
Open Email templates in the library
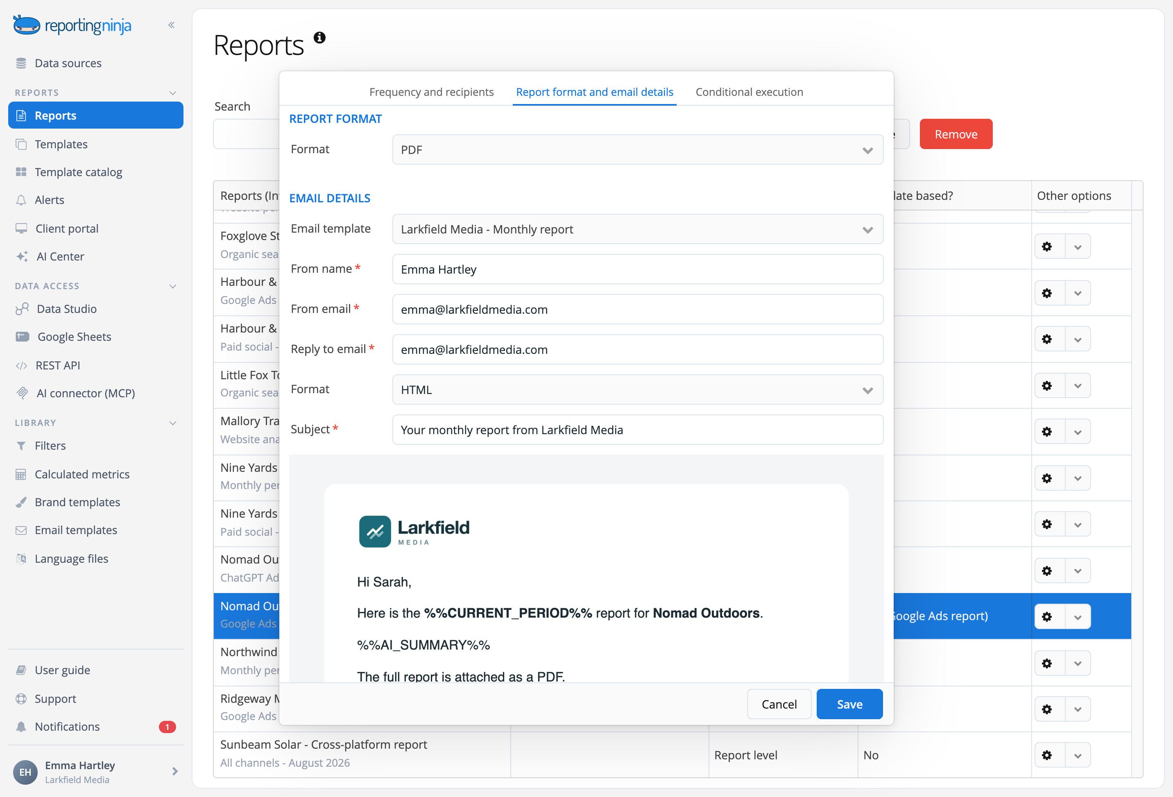(x=76, y=530)
